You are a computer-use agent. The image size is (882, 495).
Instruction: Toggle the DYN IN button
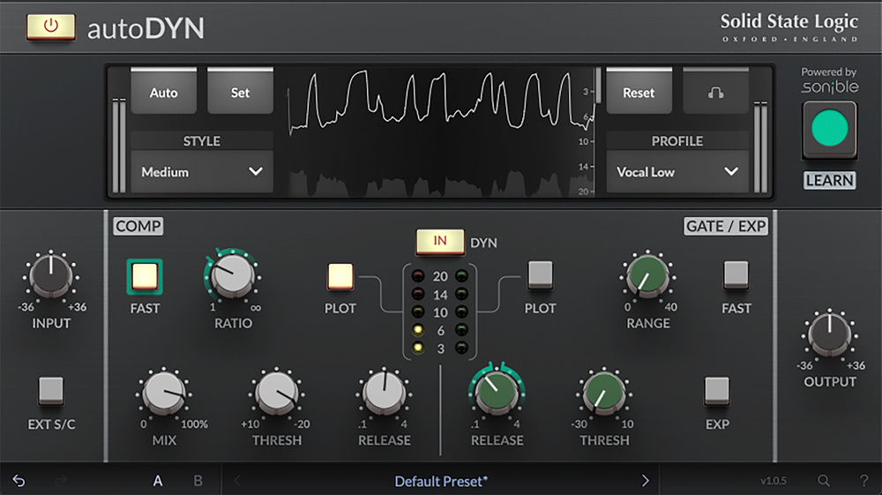[439, 242]
